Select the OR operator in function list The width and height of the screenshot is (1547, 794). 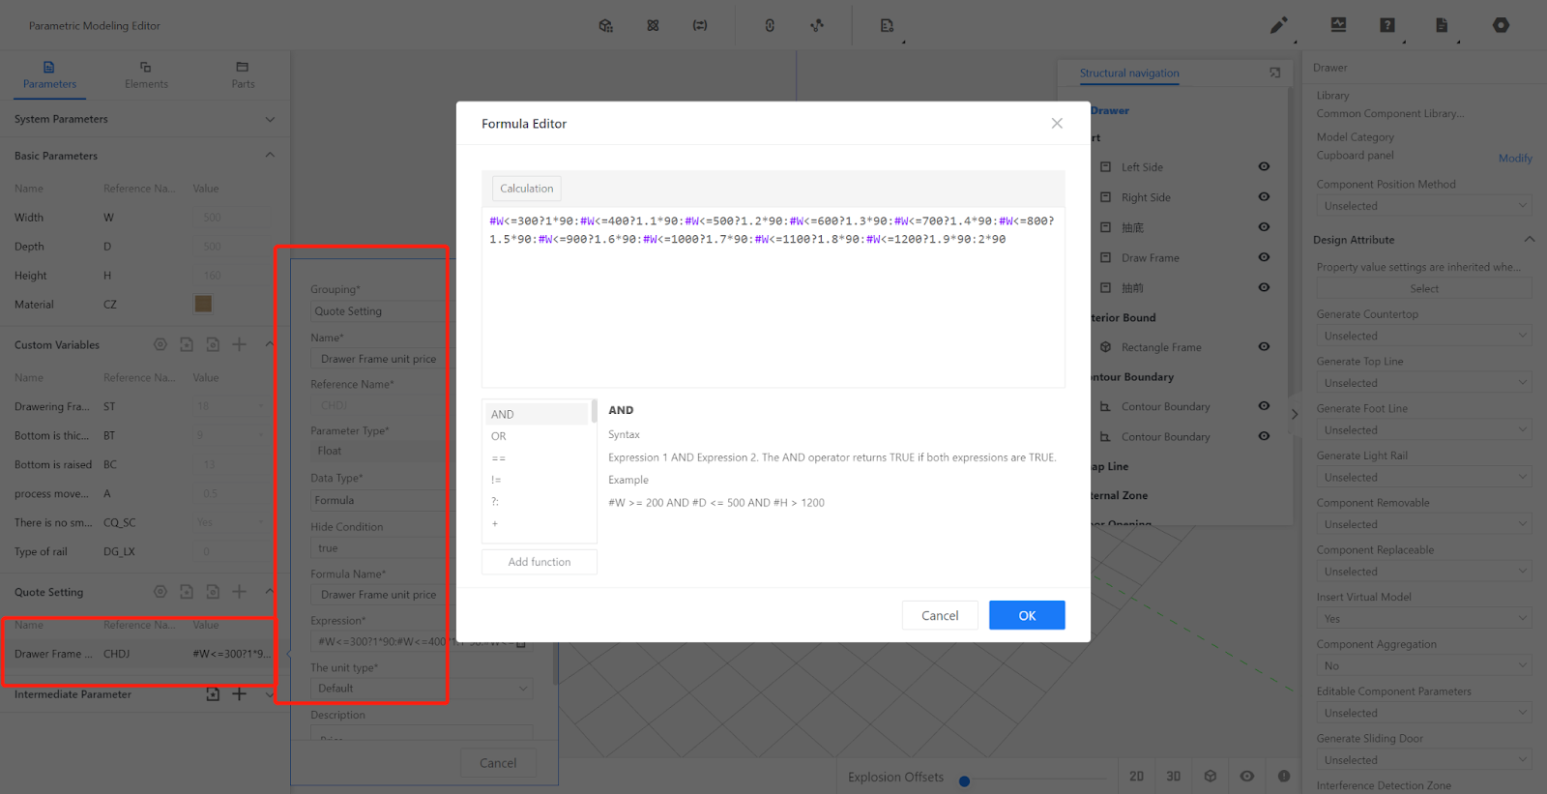tap(499, 436)
